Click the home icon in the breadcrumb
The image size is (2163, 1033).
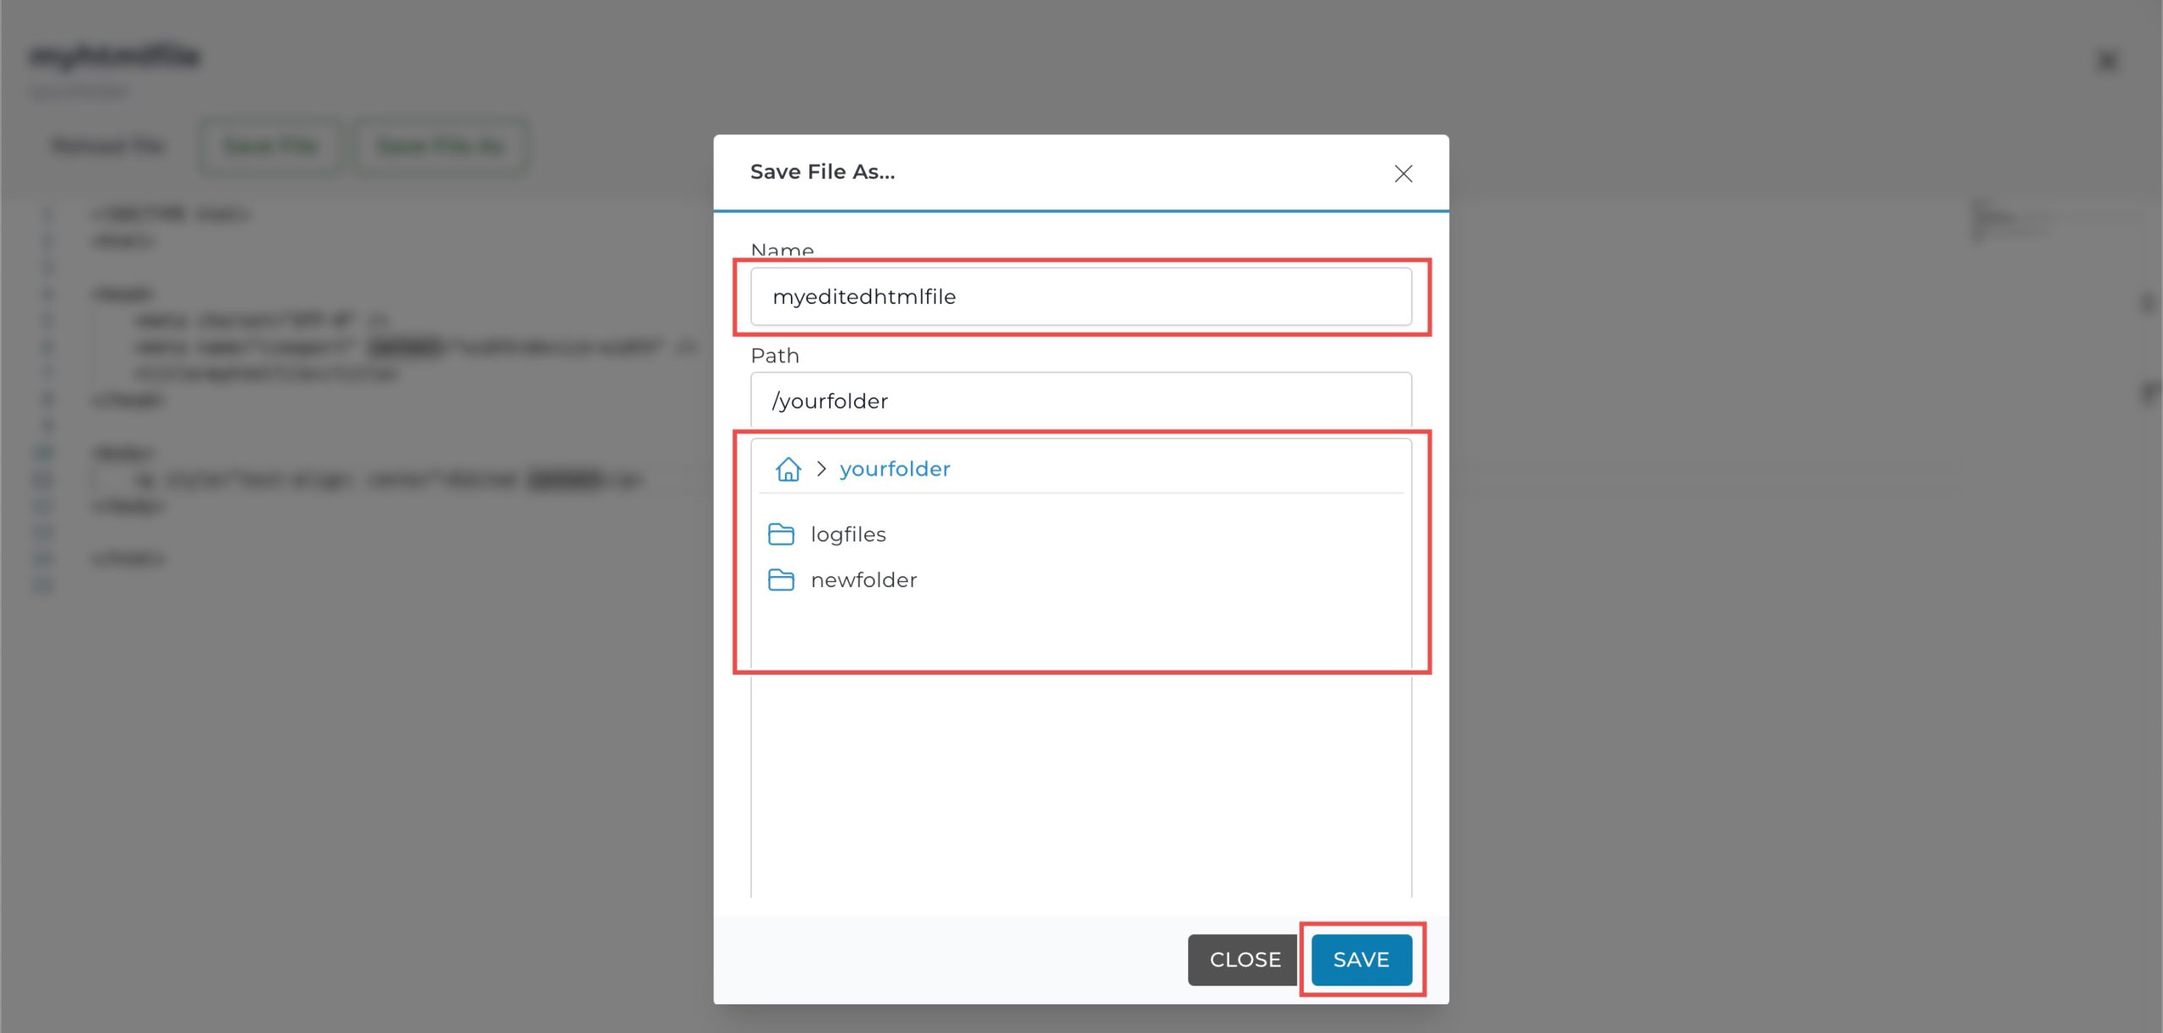click(787, 469)
